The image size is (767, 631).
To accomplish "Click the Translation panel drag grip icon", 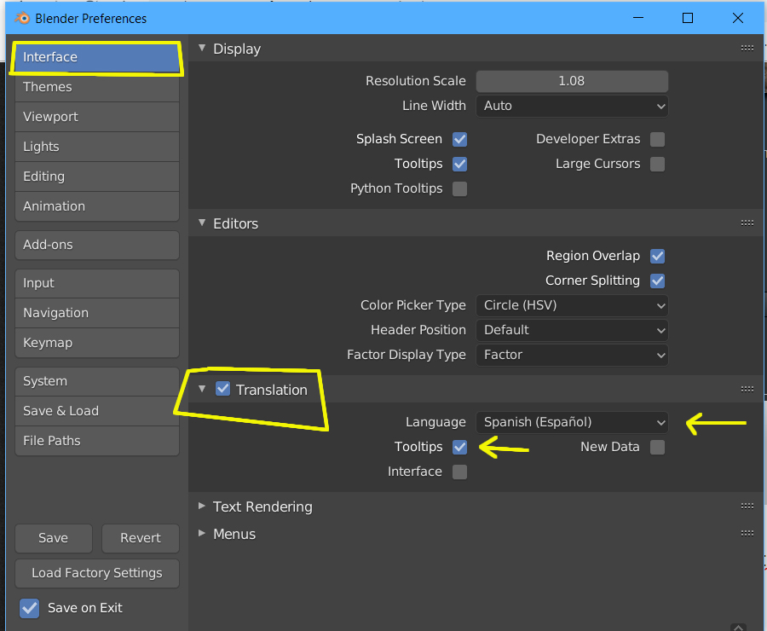I will tap(747, 390).
